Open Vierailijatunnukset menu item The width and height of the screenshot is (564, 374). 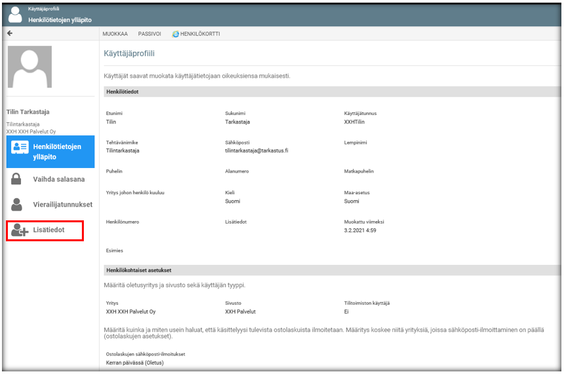(62, 205)
